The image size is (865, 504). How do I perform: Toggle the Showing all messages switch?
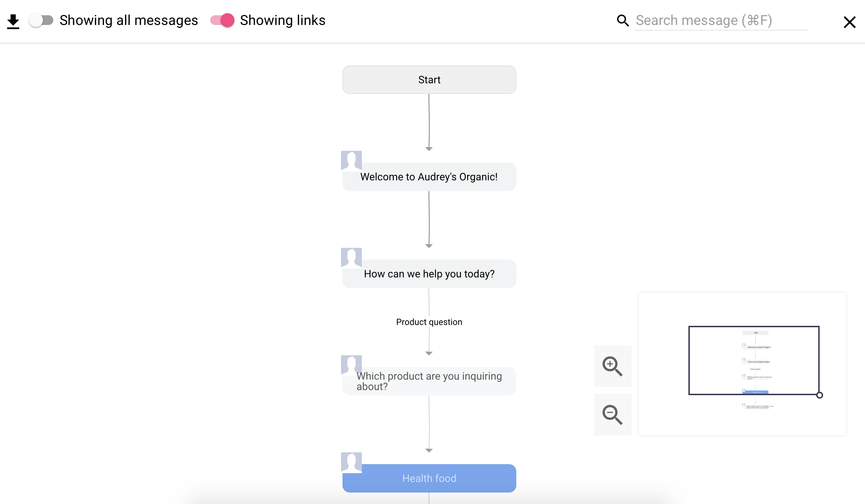(x=40, y=20)
